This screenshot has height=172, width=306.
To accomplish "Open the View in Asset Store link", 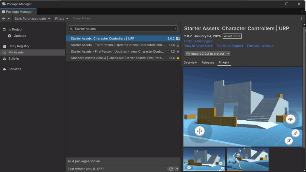I will pos(198,46).
